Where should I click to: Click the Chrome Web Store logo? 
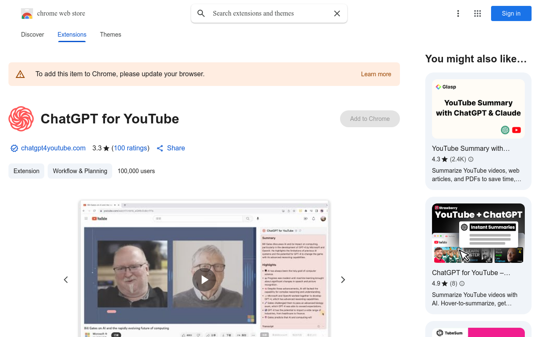27,14
